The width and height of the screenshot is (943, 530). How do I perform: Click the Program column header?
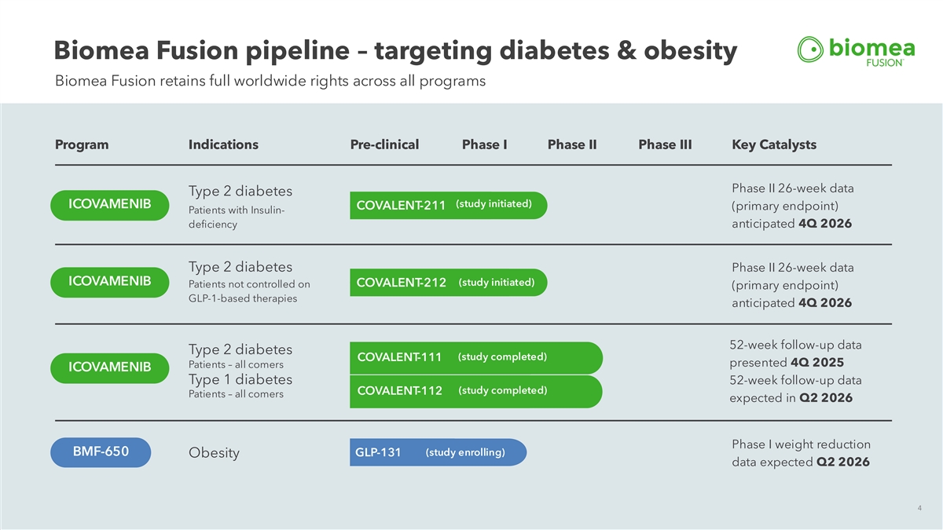click(x=82, y=144)
